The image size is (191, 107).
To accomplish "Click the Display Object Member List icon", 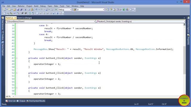I will [5, 13].
